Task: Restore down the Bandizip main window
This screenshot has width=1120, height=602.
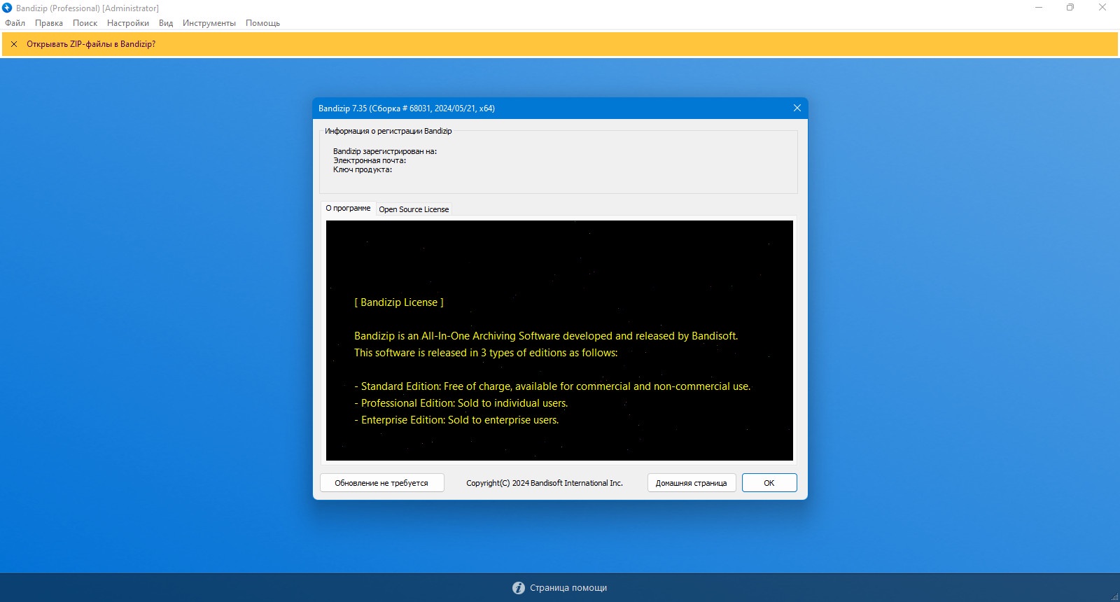Action: 1070,8
